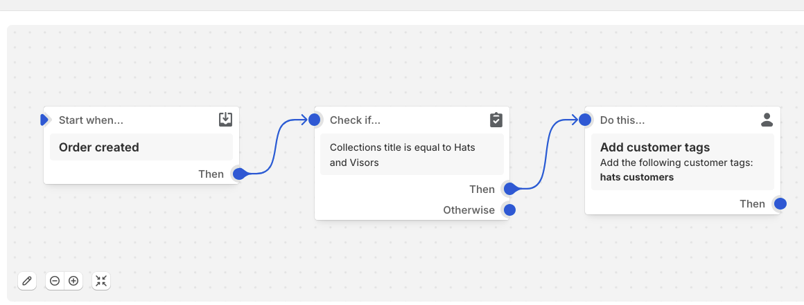Click the input connector dot on Check if

(x=315, y=120)
